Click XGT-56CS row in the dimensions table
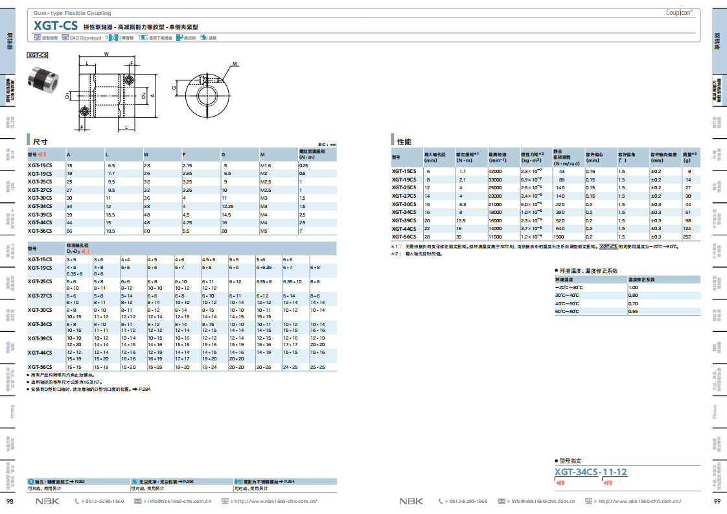The image size is (727, 514). coord(181,231)
